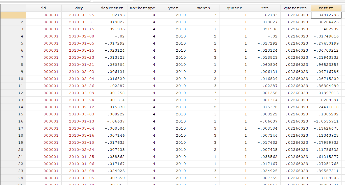Select the id column header

[43, 8]
